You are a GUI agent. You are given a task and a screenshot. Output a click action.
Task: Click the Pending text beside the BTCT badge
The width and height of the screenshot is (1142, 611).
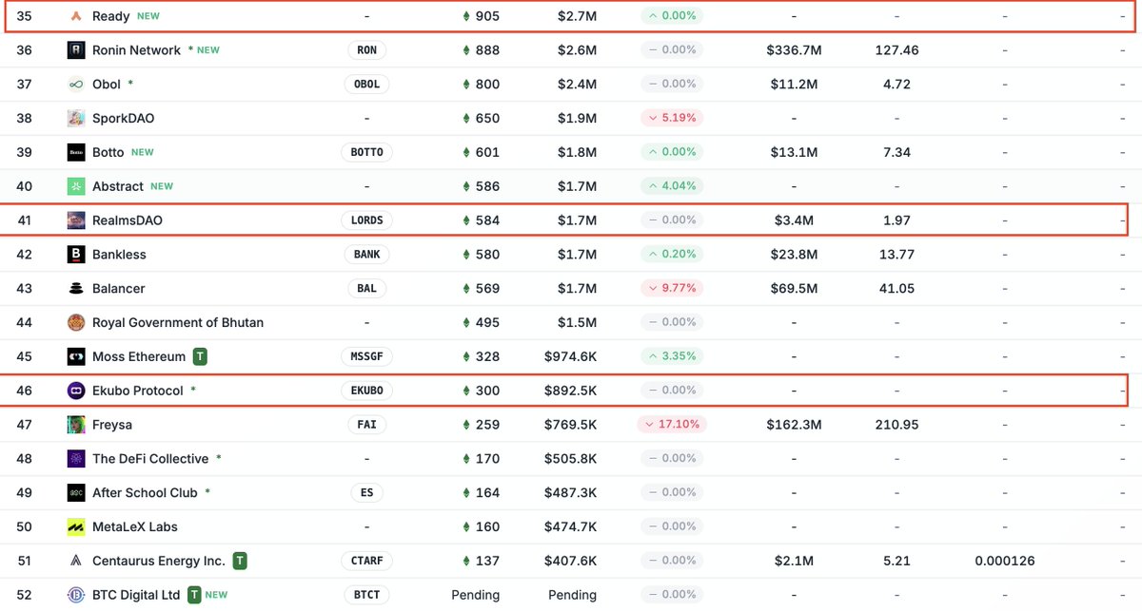point(475,595)
